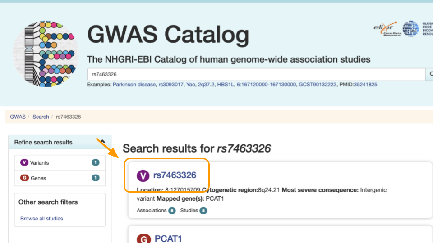Image resolution: width=433 pixels, height=243 pixels.
Task: Open the ELIXIR Core Data Resource logo
Action: [x=386, y=29]
